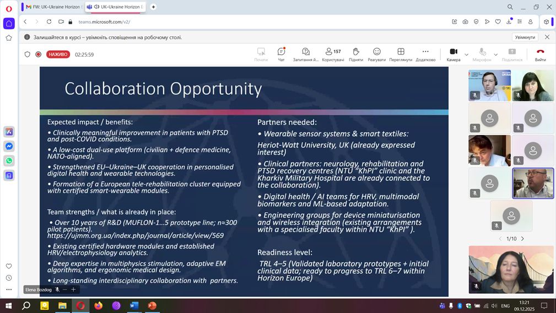Go to next page of participant videos
Screen dimensions: 556x313
pyautogui.click(x=522, y=239)
